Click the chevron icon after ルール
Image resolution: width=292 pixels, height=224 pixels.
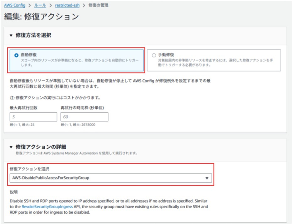point(50,6)
